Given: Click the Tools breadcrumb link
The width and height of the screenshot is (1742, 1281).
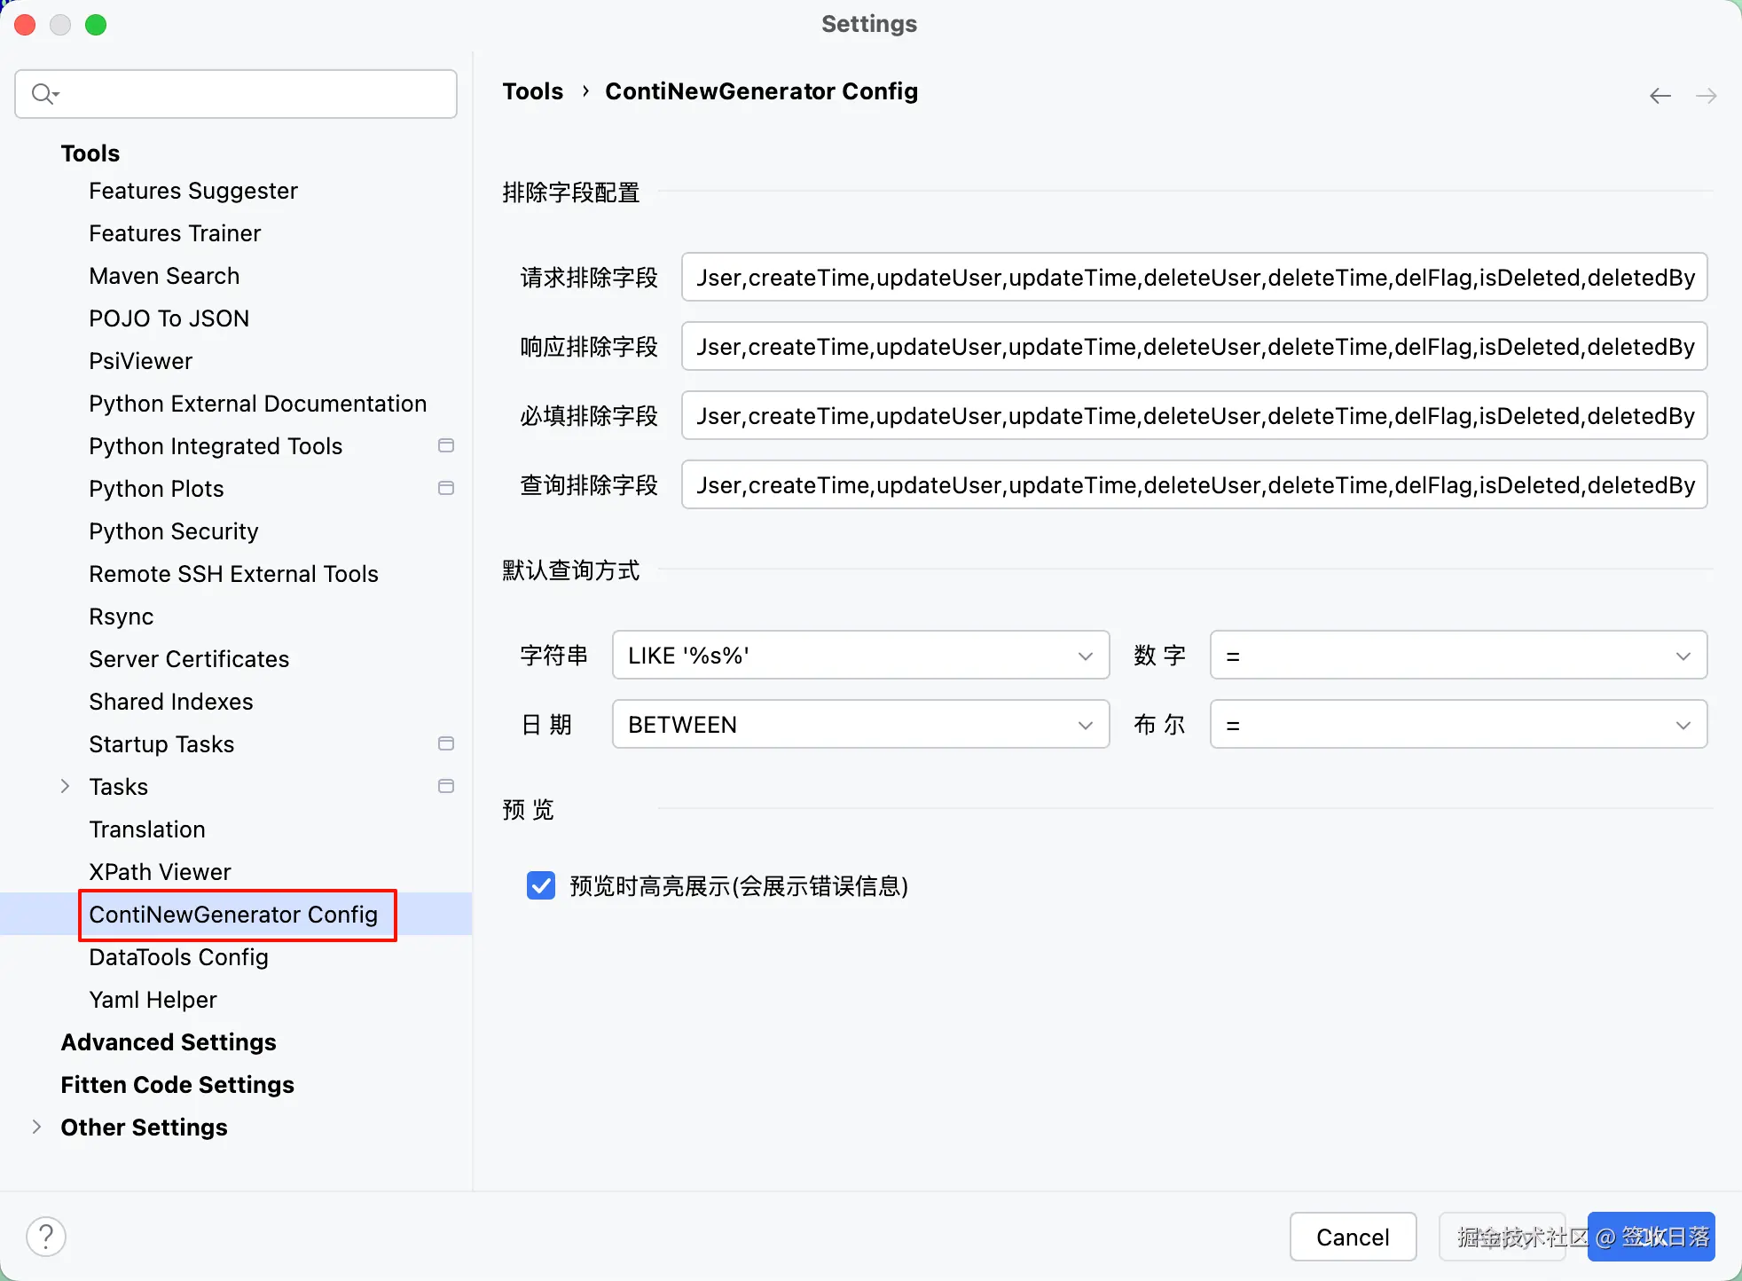Looking at the screenshot, I should (x=532, y=91).
